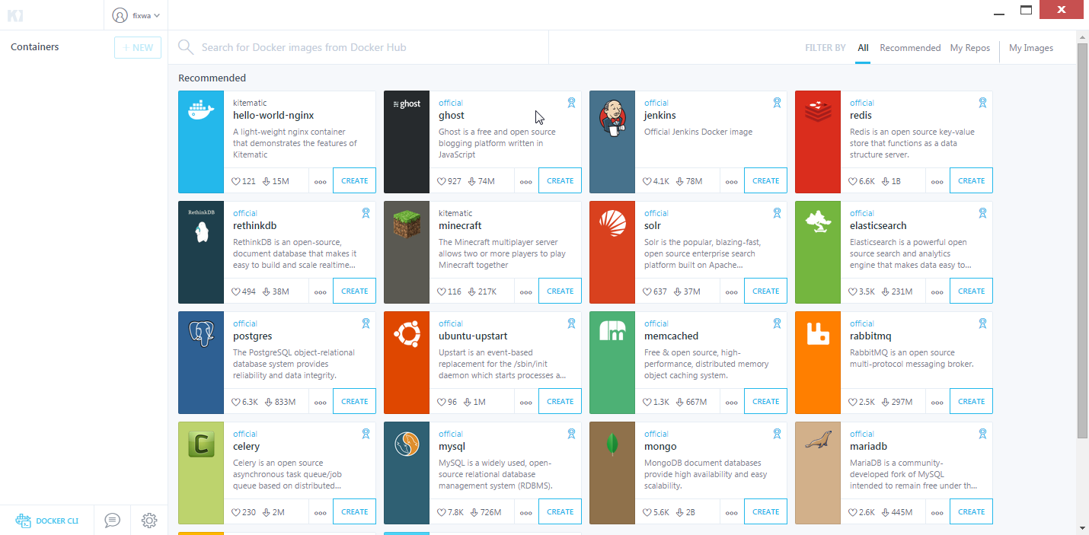
Task: Select the Recommended filter tab
Action: (x=910, y=48)
